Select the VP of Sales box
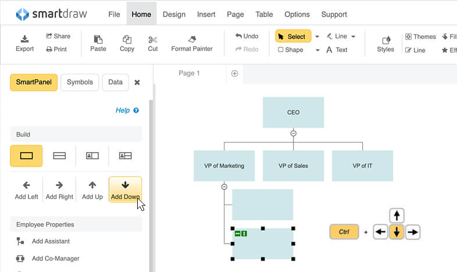 [293, 166]
